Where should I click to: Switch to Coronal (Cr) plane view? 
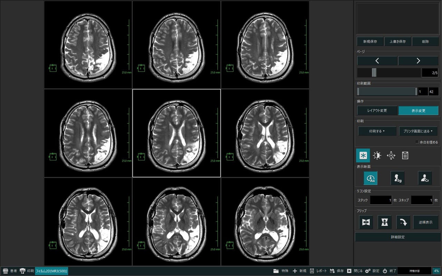(425, 178)
